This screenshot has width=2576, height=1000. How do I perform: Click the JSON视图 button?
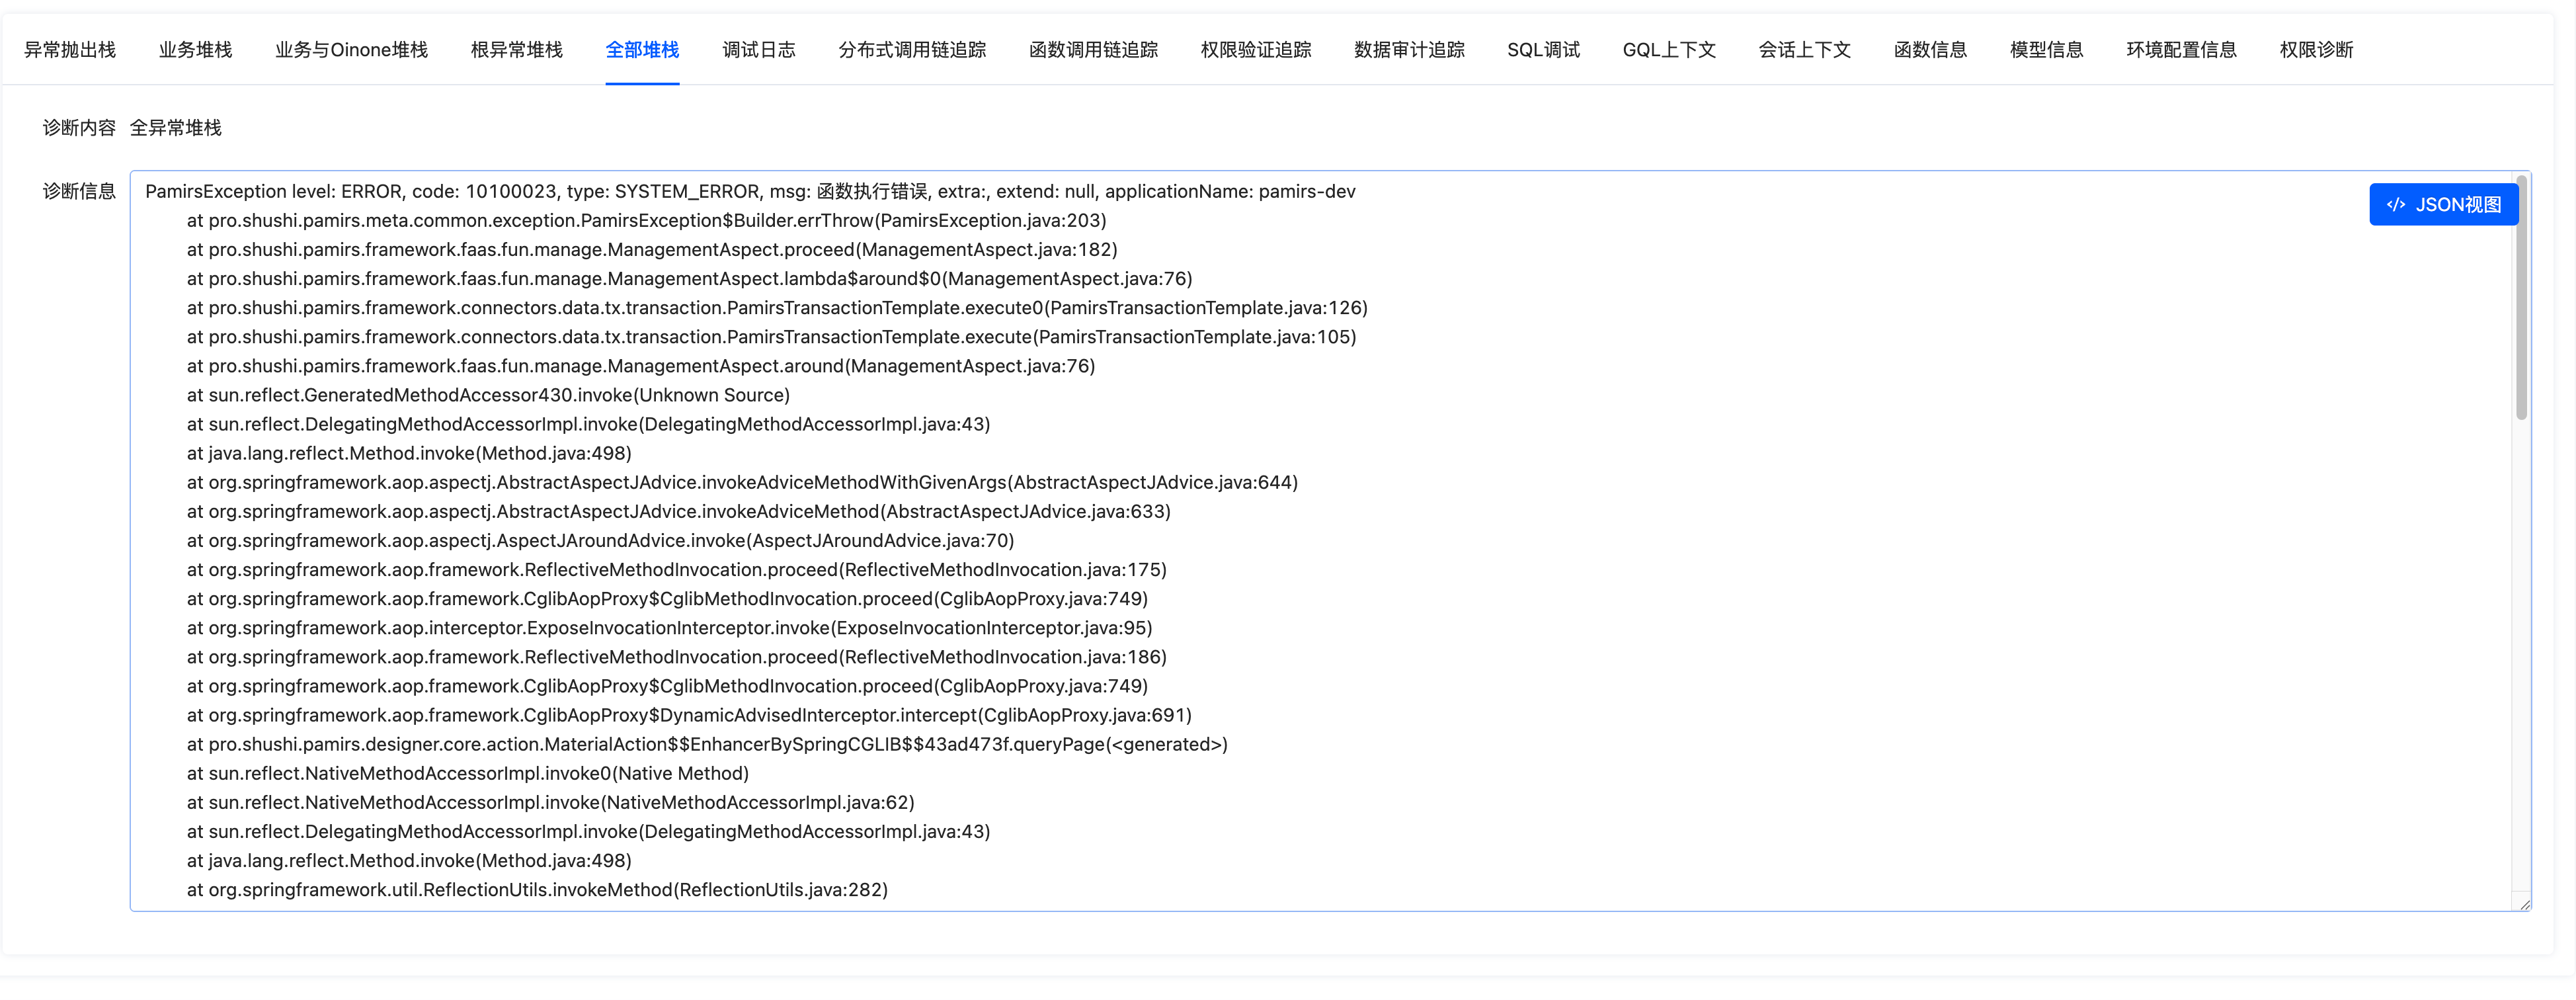[2443, 205]
